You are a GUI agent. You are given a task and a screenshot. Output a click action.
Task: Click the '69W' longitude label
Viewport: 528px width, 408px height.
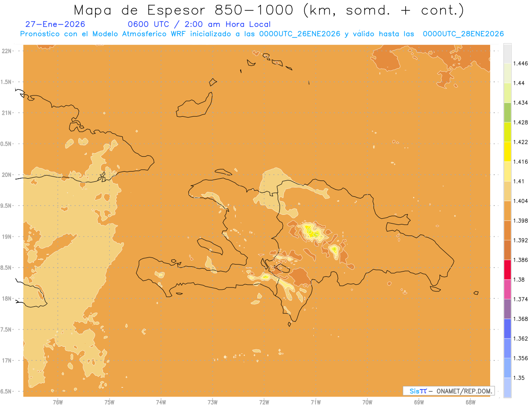click(419, 402)
